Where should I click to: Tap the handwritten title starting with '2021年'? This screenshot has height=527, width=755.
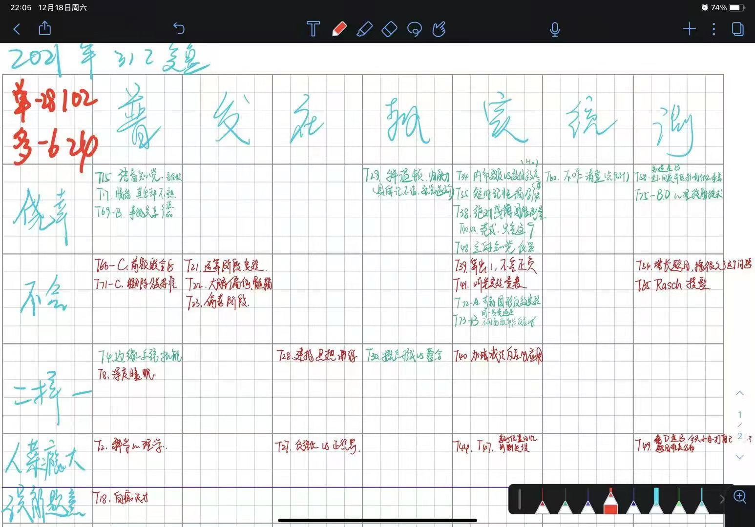pos(108,61)
